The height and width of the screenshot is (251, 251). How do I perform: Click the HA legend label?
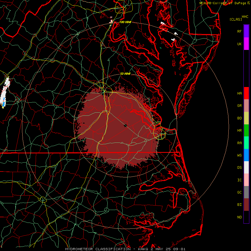239,93
